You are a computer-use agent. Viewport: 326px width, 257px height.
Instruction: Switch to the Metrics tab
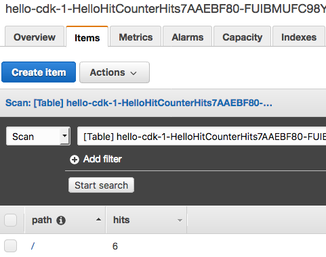[136, 37]
